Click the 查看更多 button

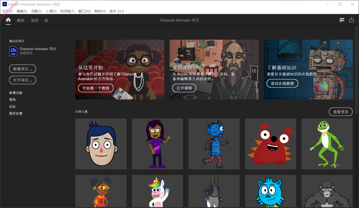tap(341, 112)
